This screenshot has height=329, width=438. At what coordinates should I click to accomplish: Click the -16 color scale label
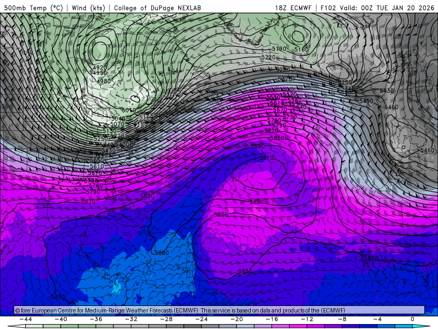click(272, 319)
